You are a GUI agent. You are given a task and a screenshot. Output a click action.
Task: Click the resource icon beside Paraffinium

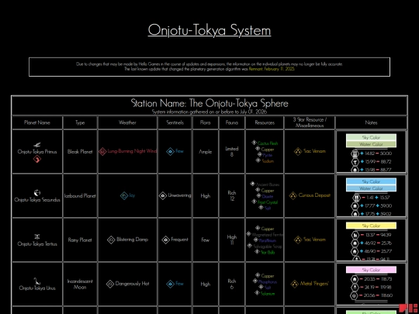(x=255, y=240)
